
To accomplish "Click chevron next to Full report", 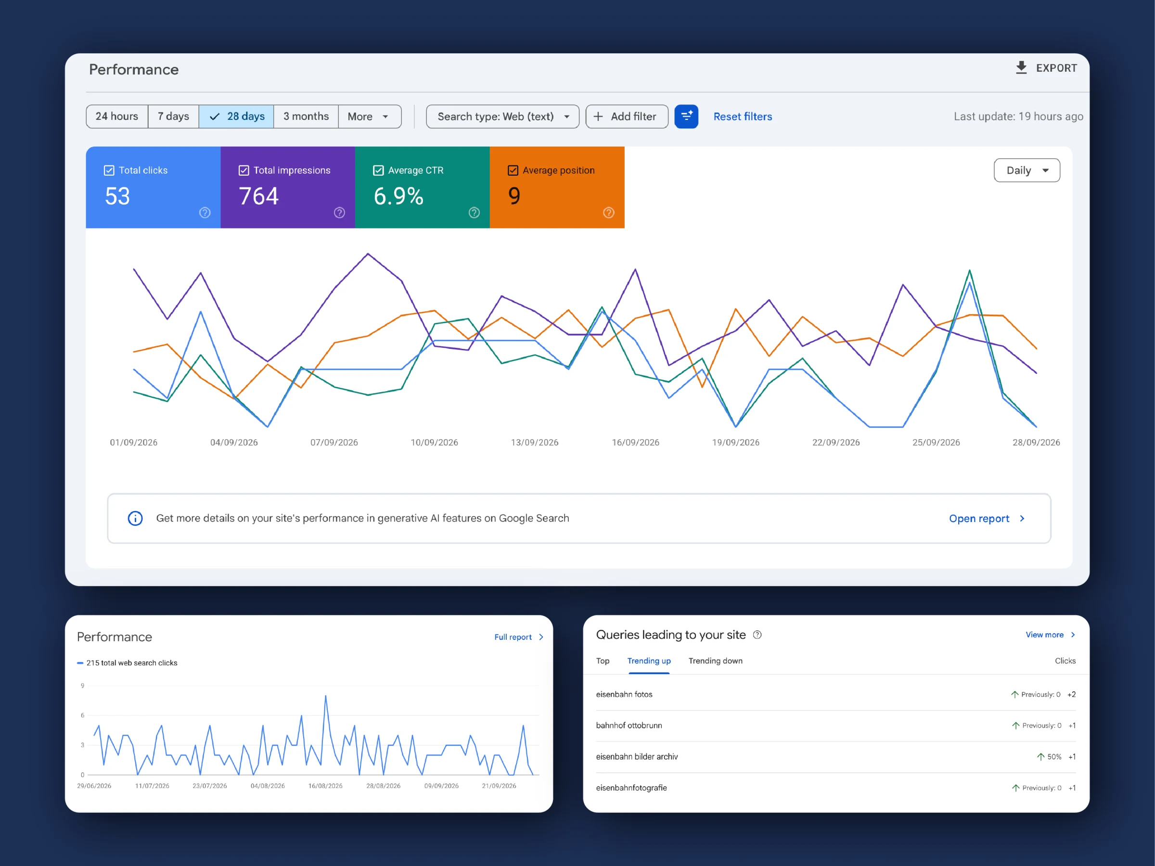I will tap(541, 637).
